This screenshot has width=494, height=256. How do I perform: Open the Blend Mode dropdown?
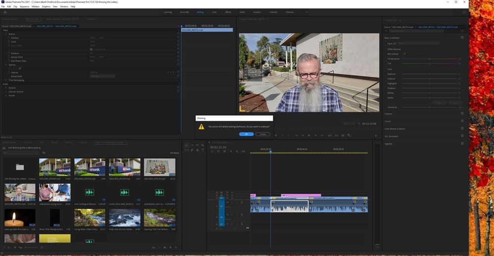(102, 76)
